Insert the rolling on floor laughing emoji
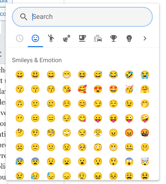This screenshot has width=166, height=184. tap(129, 74)
